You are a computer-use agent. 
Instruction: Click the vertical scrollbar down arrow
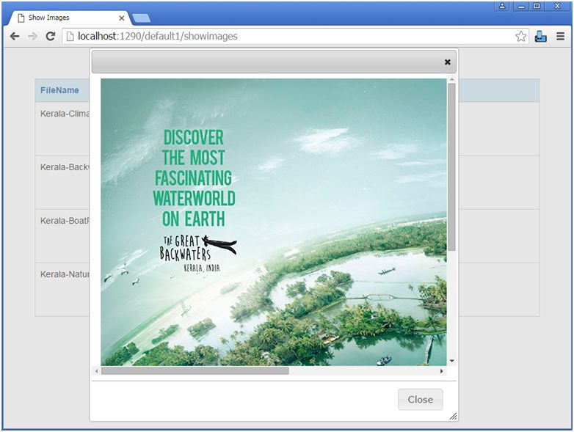(x=451, y=361)
